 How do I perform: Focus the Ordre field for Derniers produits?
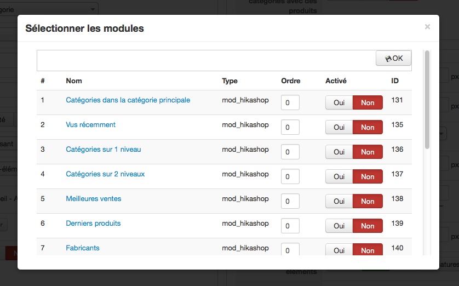[x=290, y=226]
